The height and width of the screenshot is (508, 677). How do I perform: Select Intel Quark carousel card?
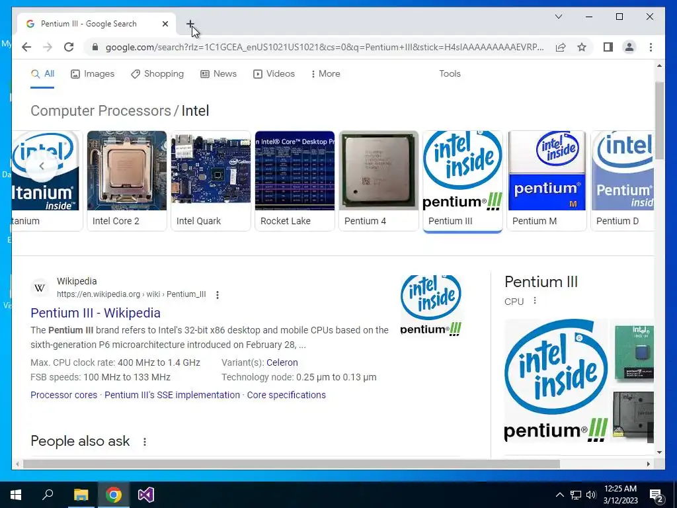[x=211, y=181]
